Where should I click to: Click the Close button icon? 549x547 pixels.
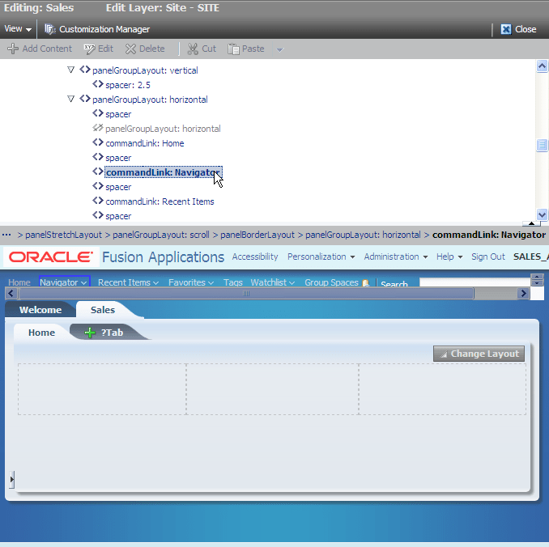point(506,29)
